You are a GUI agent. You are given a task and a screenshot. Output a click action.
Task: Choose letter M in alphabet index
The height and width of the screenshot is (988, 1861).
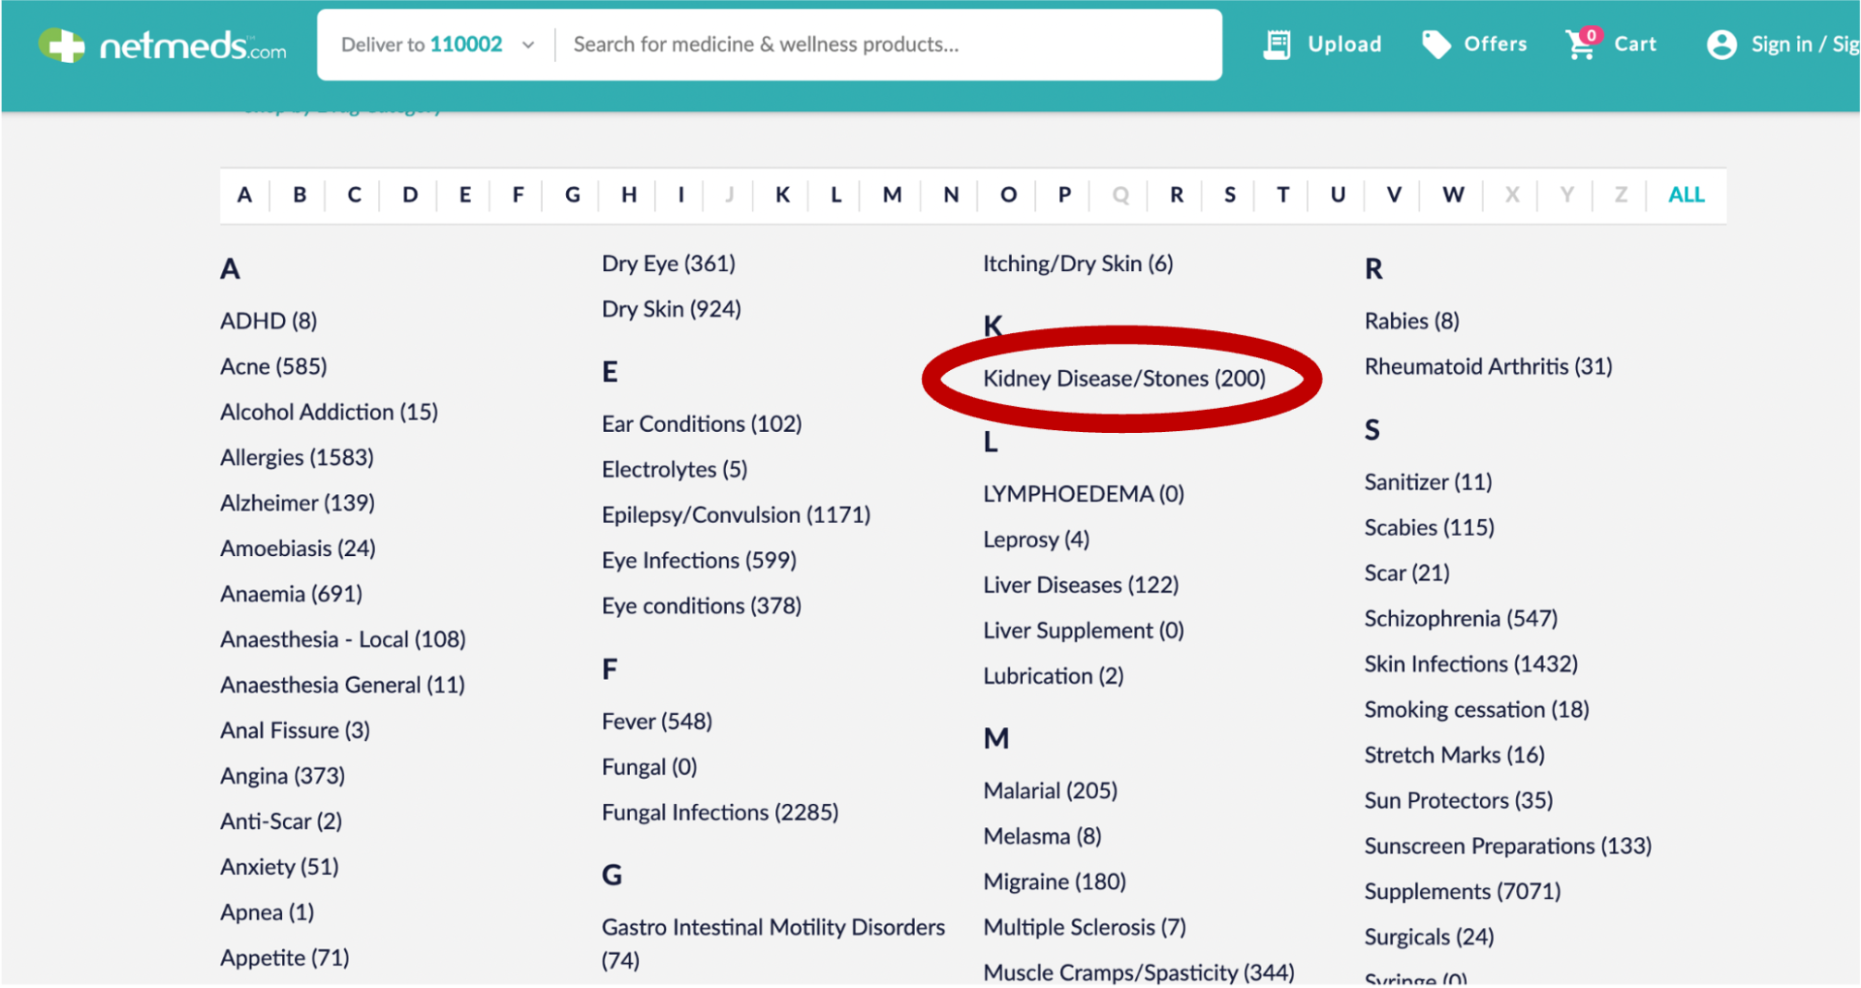pyautogui.click(x=892, y=195)
